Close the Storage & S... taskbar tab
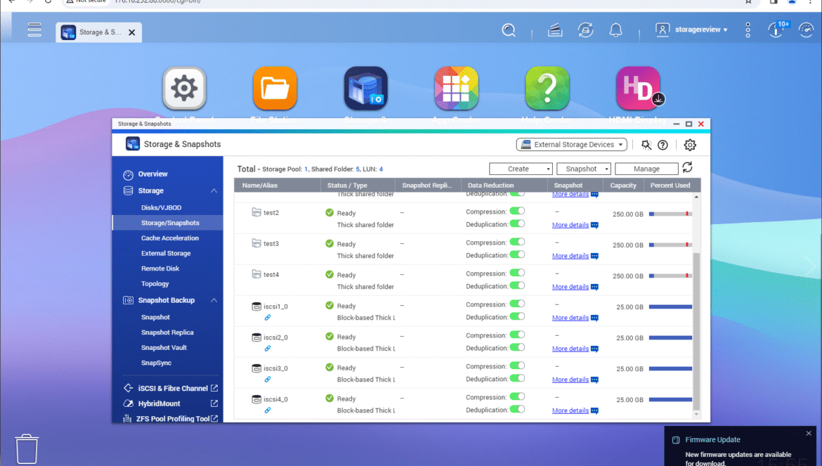 point(132,32)
